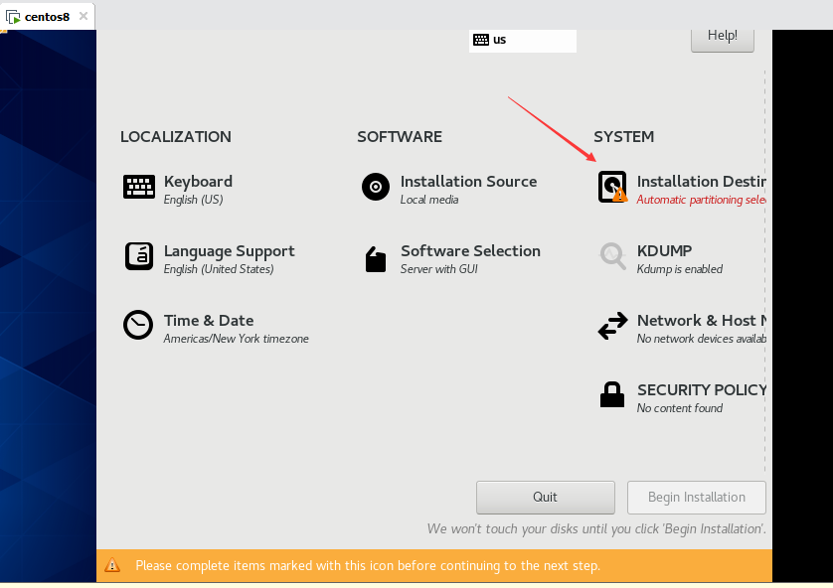The width and height of the screenshot is (833, 588).
Task: Open Installation Destination to select partitioning
Action: (696, 181)
